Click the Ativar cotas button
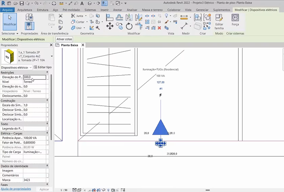The height and width of the screenshot is (192, 284). pos(64,39)
